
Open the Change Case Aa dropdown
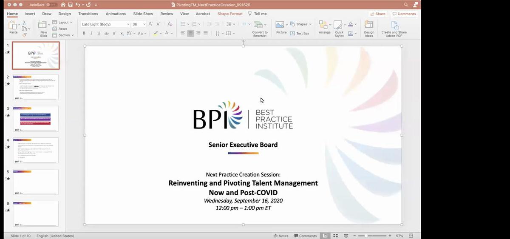tap(142, 33)
